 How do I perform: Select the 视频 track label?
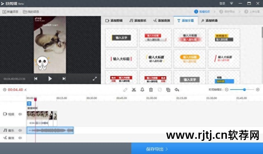(9, 114)
